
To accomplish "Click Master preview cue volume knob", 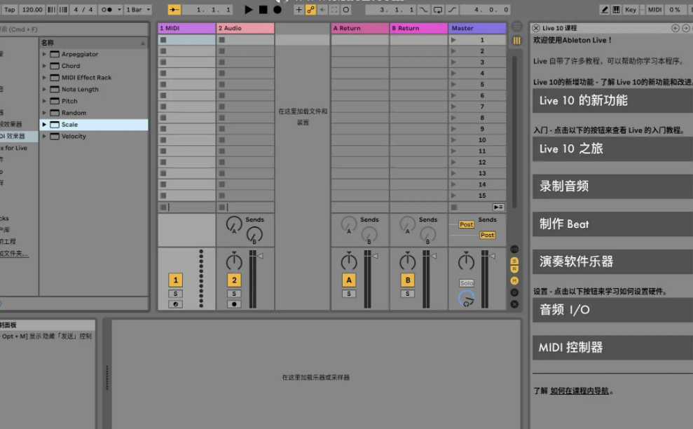I will coord(466,298).
